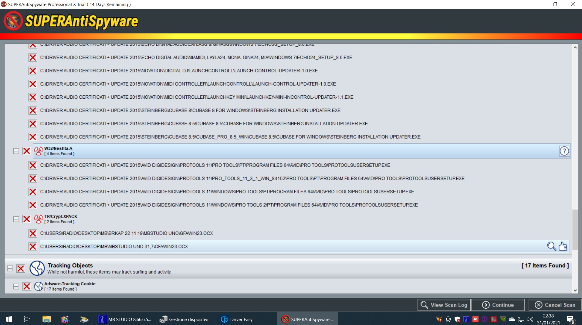Click the blue radio tower tray icon
Screen dimensions: 582x325
point(466,319)
